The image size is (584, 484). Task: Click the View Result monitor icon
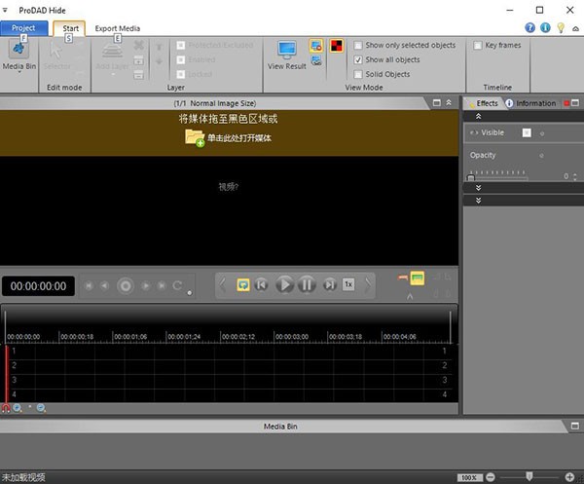click(287, 55)
